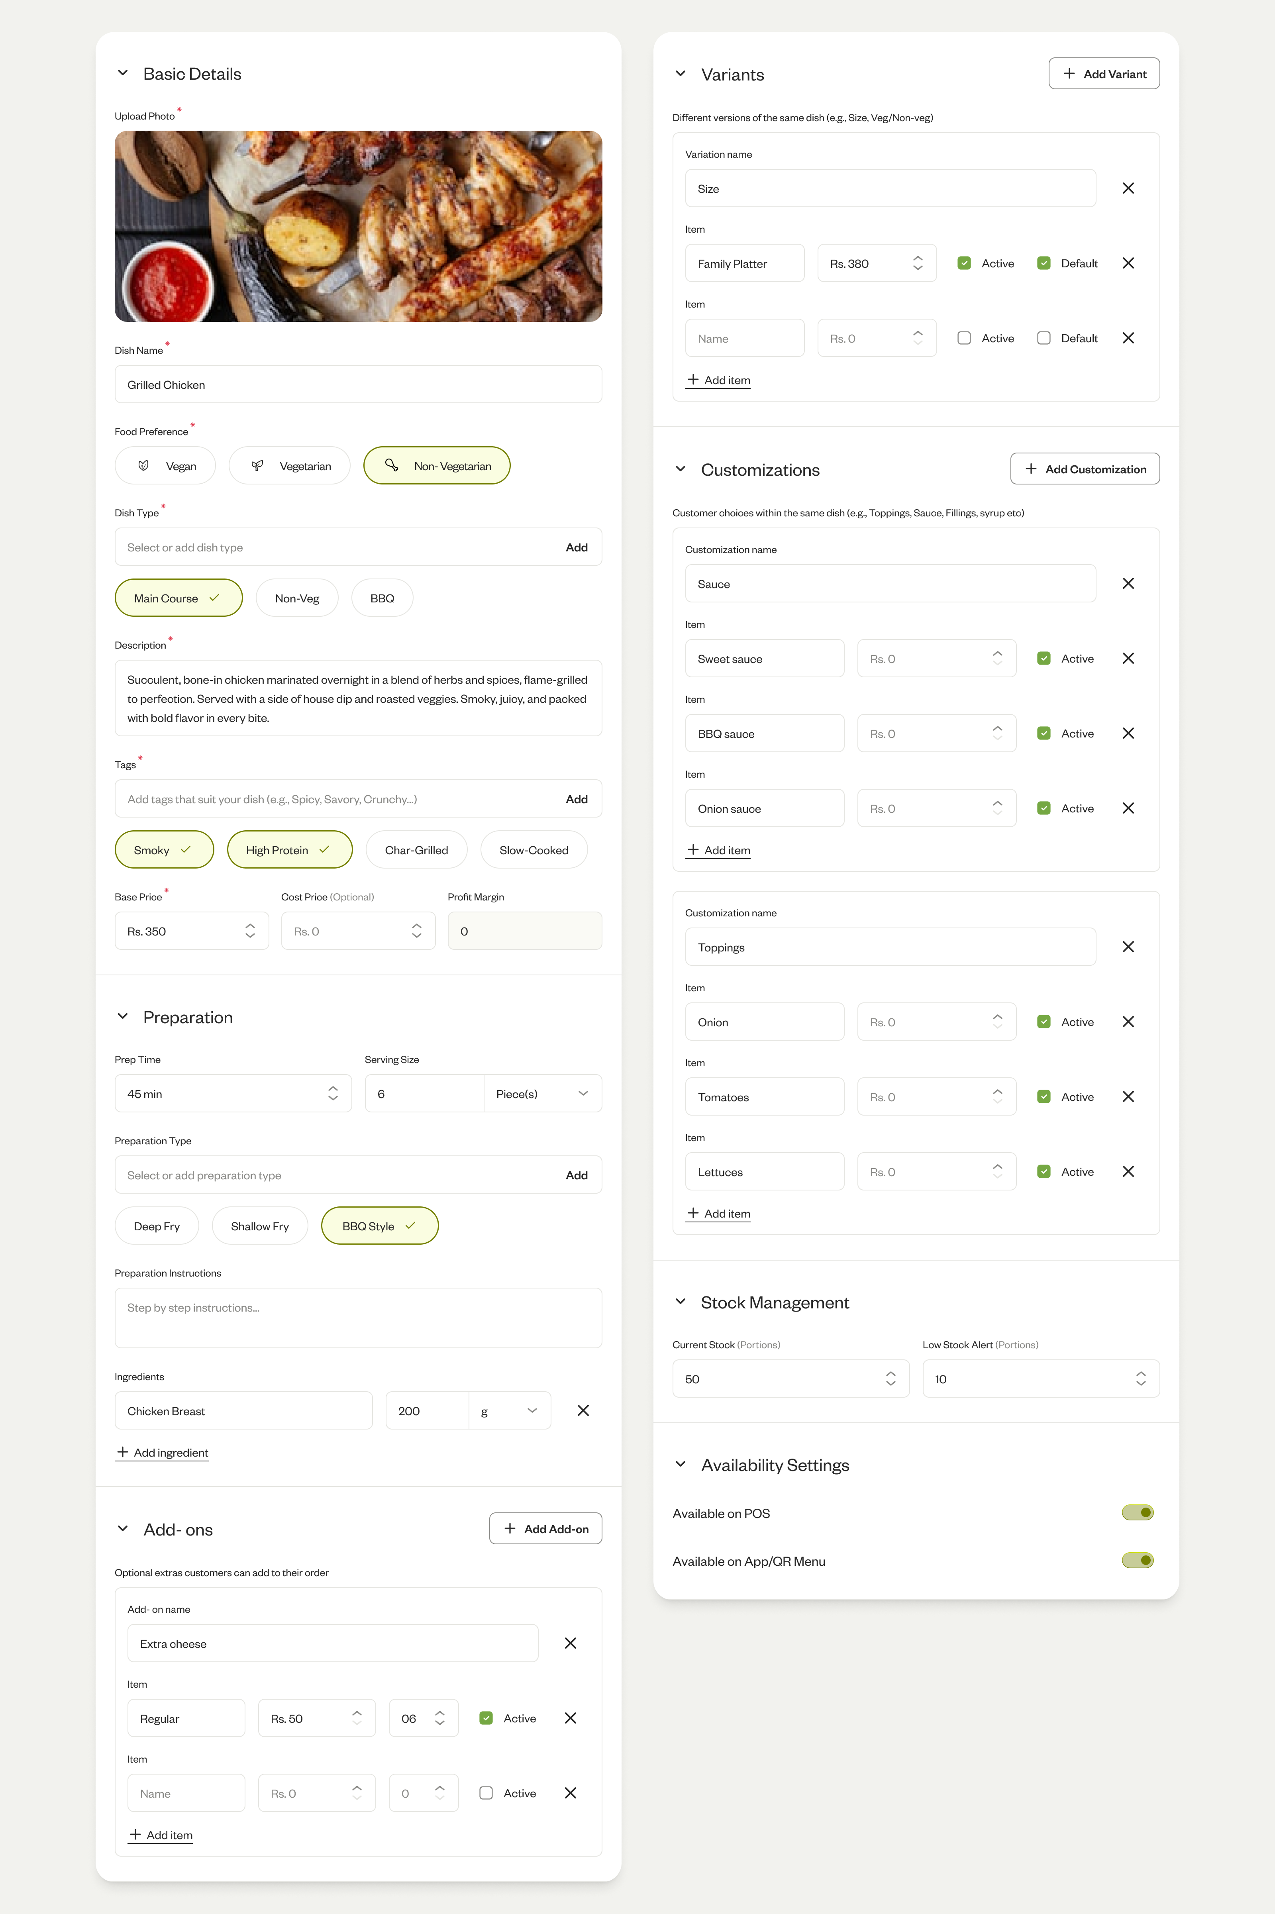Pick the Char-Grilled tag chip
Image resolution: width=1275 pixels, height=1914 pixels.
click(416, 851)
